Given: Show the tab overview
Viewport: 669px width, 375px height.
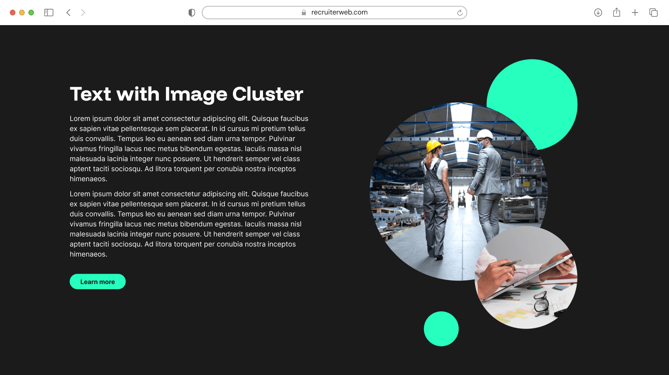Looking at the screenshot, I should tap(653, 13).
